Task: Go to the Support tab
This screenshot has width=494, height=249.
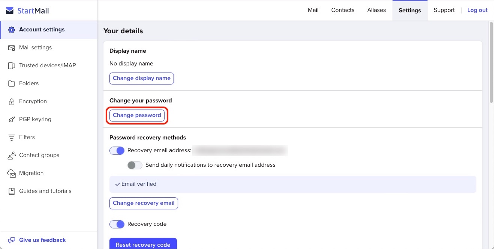Action: tap(444, 10)
